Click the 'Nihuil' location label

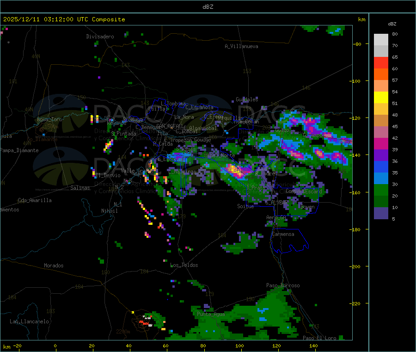pyautogui.click(x=110, y=211)
